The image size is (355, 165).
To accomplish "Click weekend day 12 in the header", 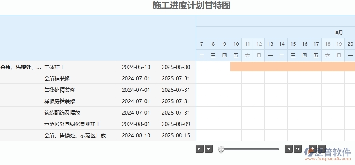I will tap(259, 44).
